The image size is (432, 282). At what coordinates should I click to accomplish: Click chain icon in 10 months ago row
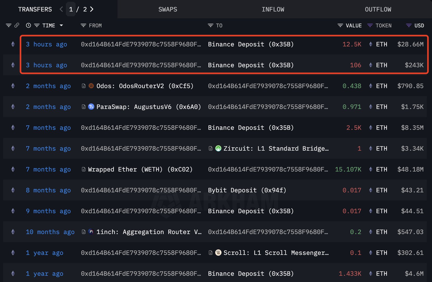(13, 232)
